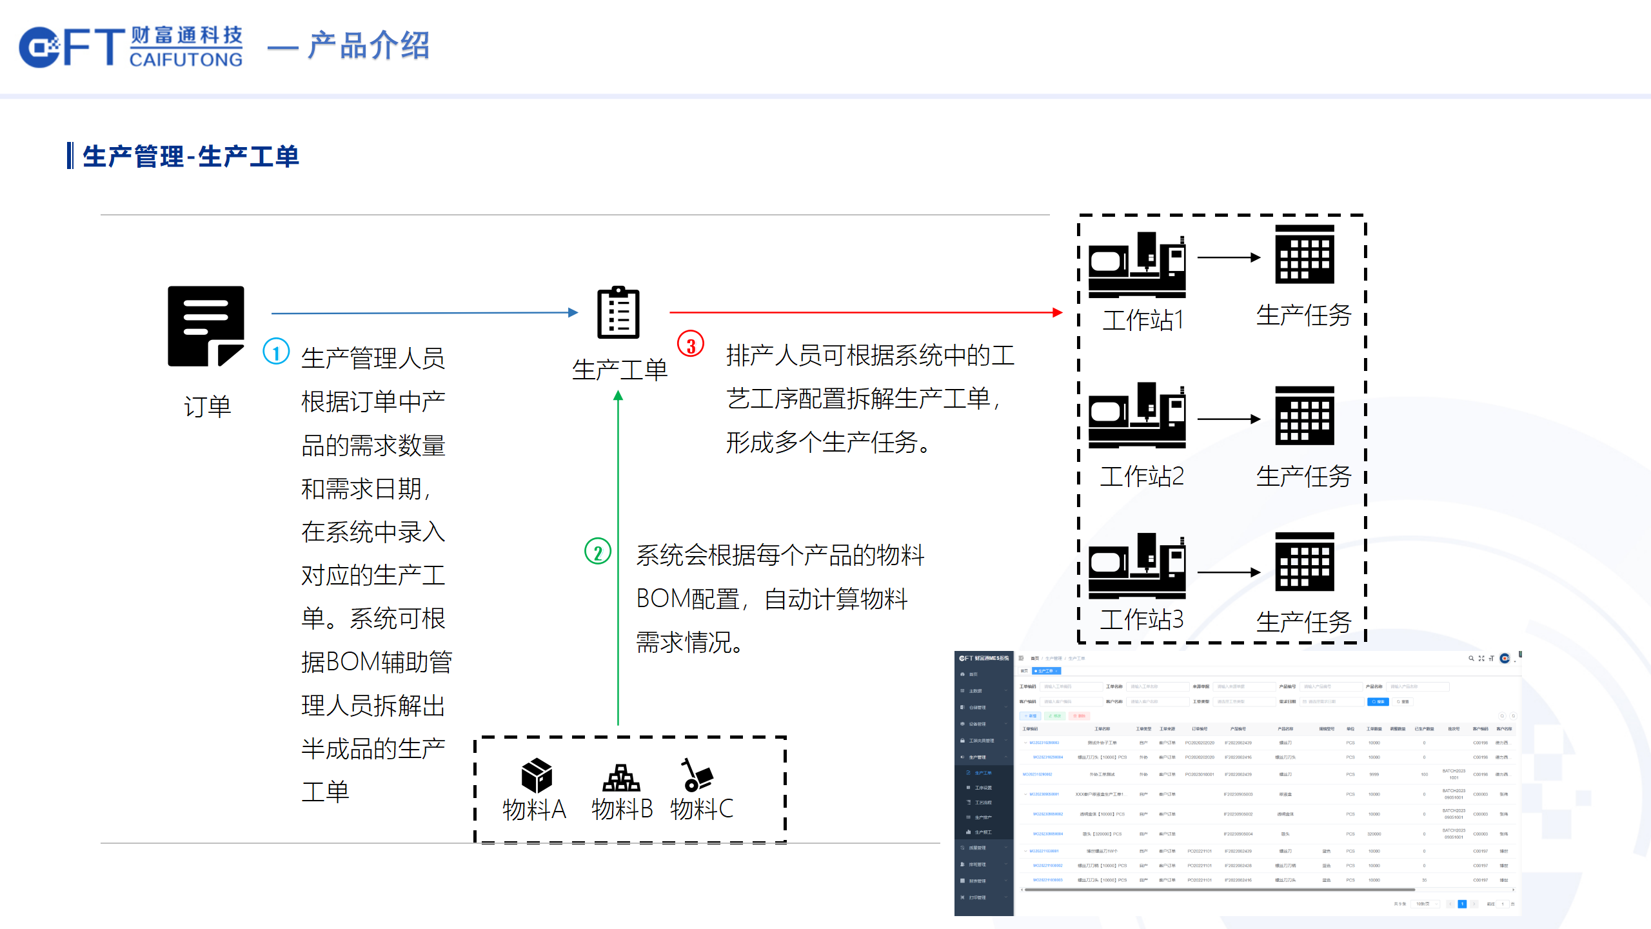Click the 物料C hand truck icon
Screen dimensions: 1651x929
[x=697, y=775]
